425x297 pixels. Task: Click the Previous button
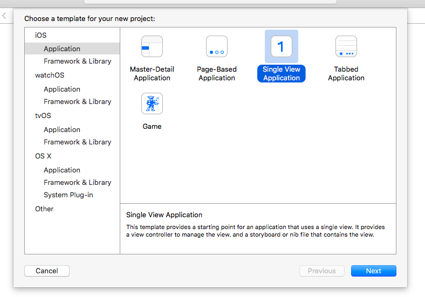[322, 271]
